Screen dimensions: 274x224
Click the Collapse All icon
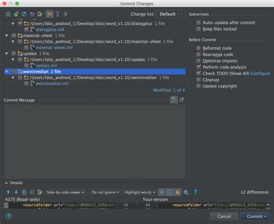(x=65, y=14)
